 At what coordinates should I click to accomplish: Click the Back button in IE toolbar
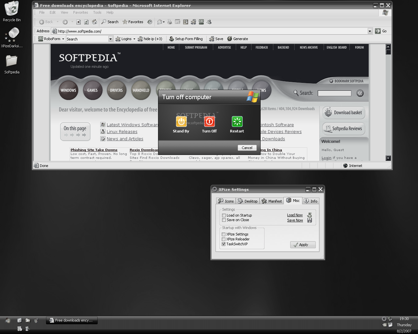click(46, 22)
